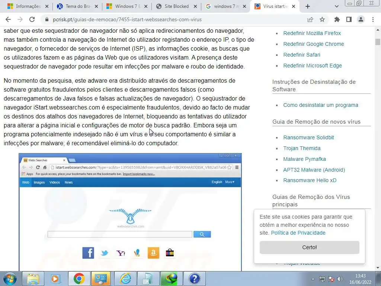Click the Instruções de Desinstalação de Software heading
The height and width of the screenshot is (286, 381).
pos(314,86)
